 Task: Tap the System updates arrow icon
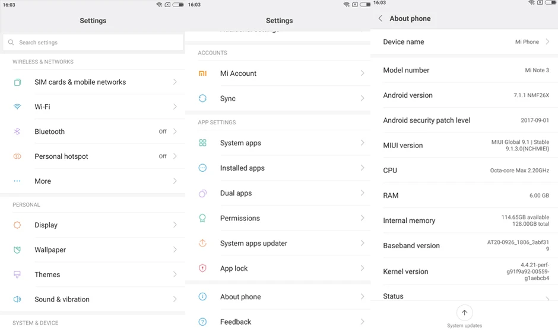[464, 313]
